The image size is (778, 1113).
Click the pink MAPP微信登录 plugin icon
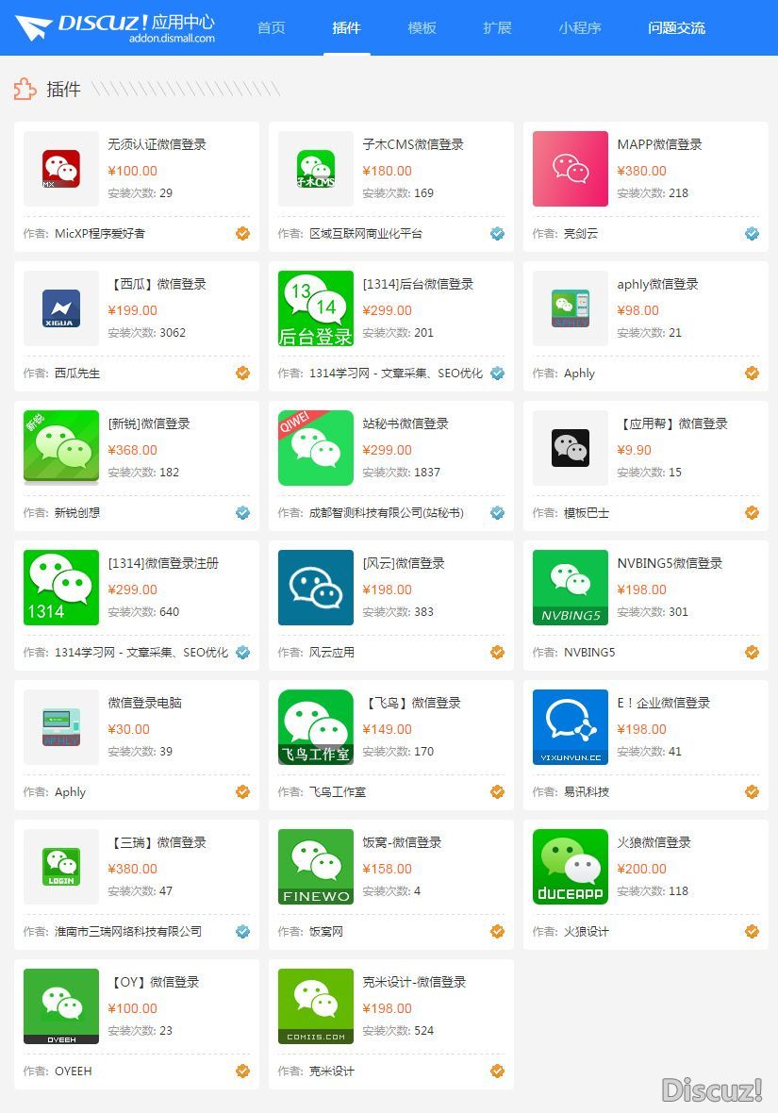point(570,169)
